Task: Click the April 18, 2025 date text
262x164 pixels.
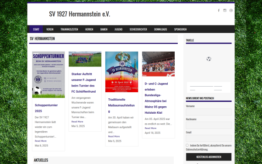Action: click(x=152, y=133)
